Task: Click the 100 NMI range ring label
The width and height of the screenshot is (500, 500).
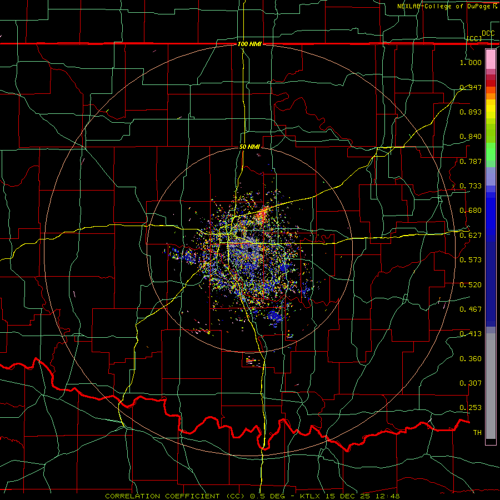Action: [249, 44]
